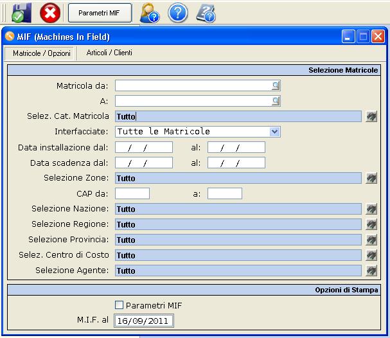Open selection for Selez. Cat. Matricola
This screenshot has width=390, height=338.
(371, 116)
